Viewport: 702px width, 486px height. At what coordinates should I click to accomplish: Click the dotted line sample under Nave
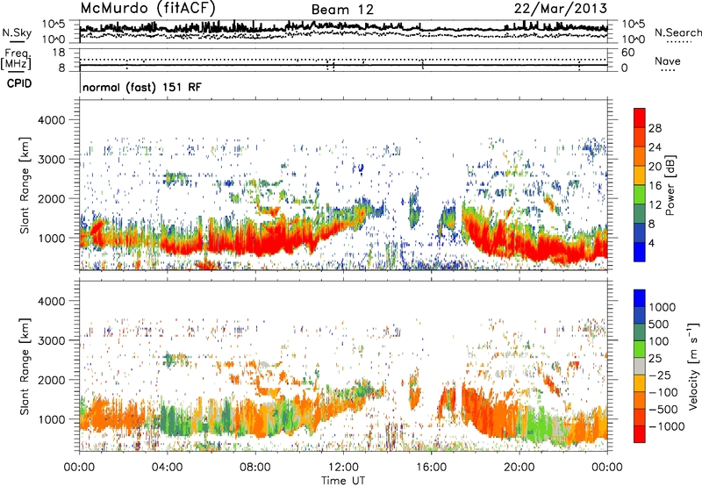point(669,71)
